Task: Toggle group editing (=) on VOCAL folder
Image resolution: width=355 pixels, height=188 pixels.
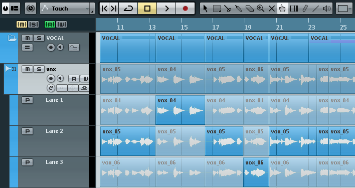Action: [x=28, y=48]
